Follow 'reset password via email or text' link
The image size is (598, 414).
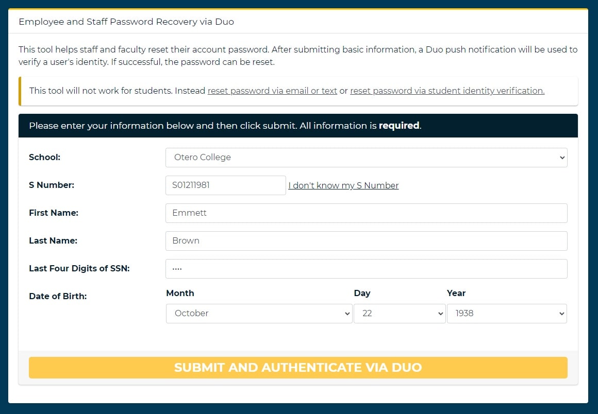click(272, 91)
